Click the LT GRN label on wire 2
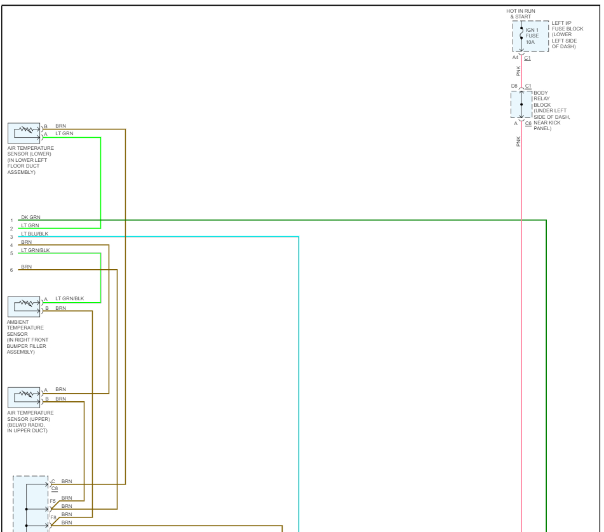Image resolution: width=604 pixels, height=532 pixels. (30, 225)
